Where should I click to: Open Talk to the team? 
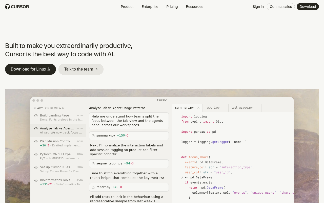click(x=81, y=69)
